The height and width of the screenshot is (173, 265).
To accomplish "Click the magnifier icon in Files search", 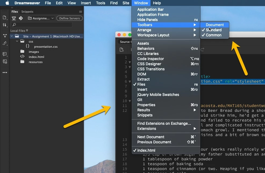I will click(14, 25).
